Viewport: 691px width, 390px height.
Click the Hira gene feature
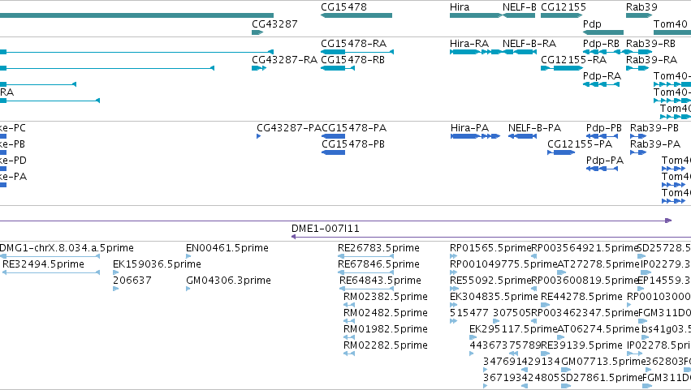(476, 15)
